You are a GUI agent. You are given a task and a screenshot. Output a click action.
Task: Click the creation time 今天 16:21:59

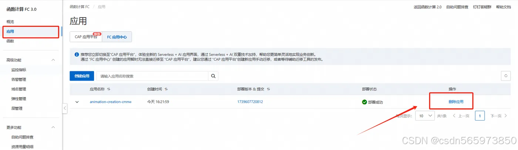[x=158, y=102]
